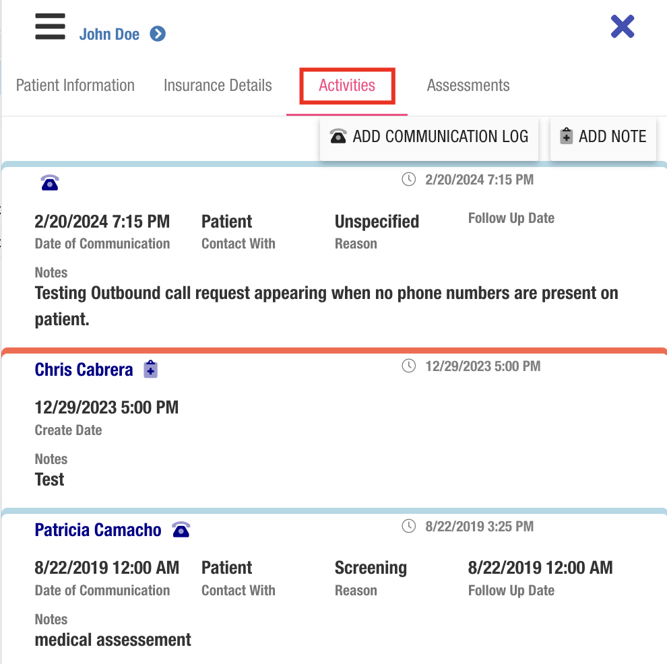667x664 pixels.
Task: Open the hamburger menu
Action: [51, 27]
